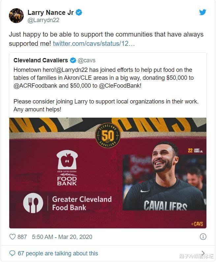The height and width of the screenshot is (262, 216).
Task: Click the Twitter bird logo
Action: pos(202,12)
